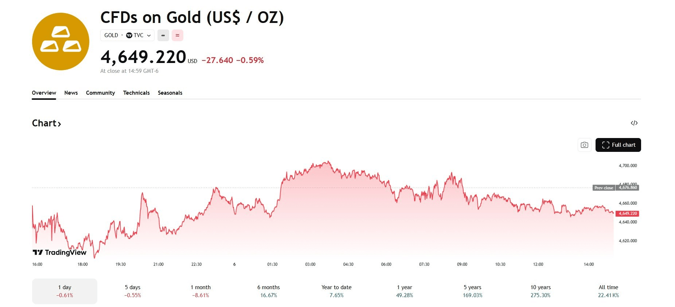The height and width of the screenshot is (307, 675).
Task: Click the gold bars logo icon
Action: [61, 42]
